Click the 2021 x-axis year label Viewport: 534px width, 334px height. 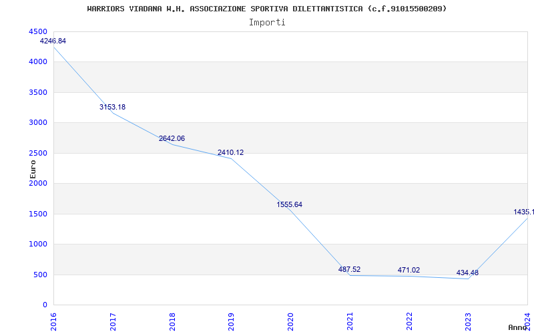coord(350,322)
